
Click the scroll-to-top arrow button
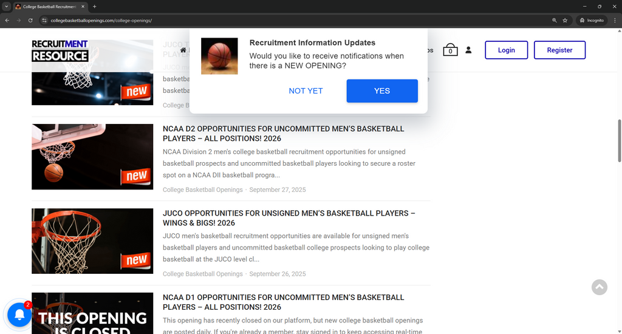pos(599,287)
